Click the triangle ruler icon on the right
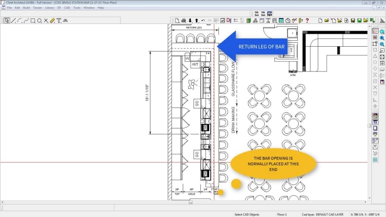This screenshot has height=217, width=386. (382, 20)
